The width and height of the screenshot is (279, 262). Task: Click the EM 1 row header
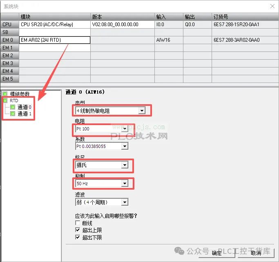pos(10,48)
